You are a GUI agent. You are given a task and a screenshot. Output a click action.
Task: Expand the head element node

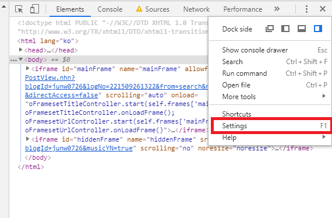(x=20, y=50)
